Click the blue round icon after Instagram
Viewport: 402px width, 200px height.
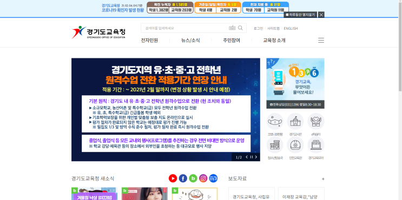click(x=213, y=178)
